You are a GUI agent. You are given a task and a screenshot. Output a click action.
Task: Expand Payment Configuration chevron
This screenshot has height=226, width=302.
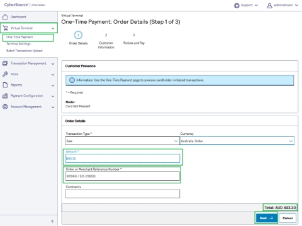[53, 96]
